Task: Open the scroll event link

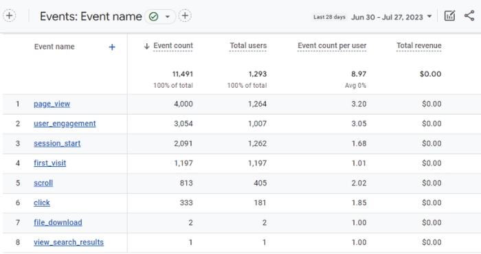Action: pyautogui.click(x=43, y=183)
